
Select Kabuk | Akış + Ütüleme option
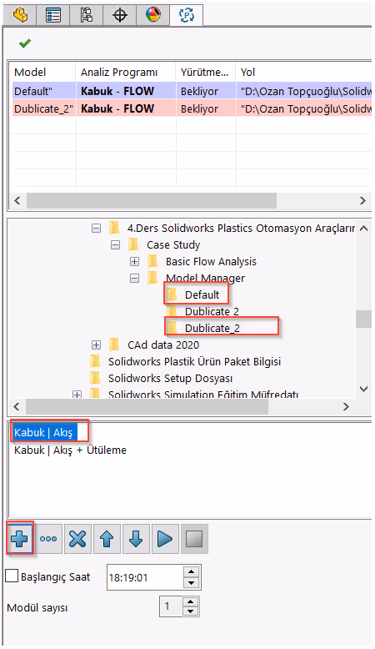click(x=70, y=450)
